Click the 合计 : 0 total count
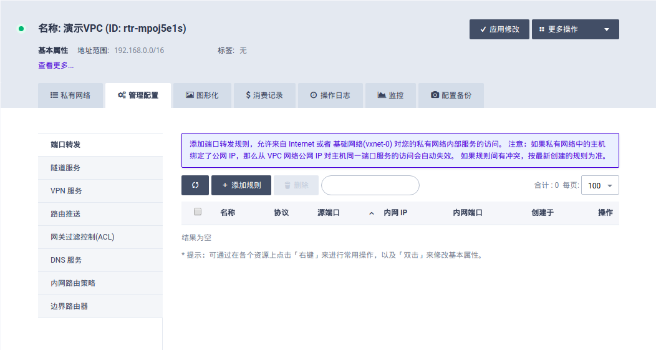 [x=546, y=185]
